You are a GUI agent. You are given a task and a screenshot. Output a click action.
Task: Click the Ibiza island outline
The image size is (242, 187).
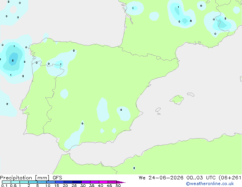click(x=158, y=110)
